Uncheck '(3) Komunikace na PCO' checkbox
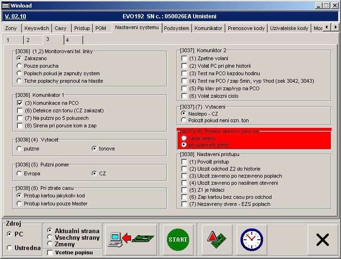 pyautogui.click(x=20, y=103)
